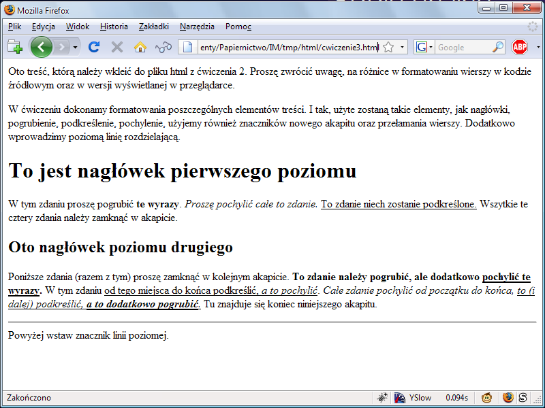The width and height of the screenshot is (545, 408).
Task: Go back with the green arrow button
Action: pos(42,47)
